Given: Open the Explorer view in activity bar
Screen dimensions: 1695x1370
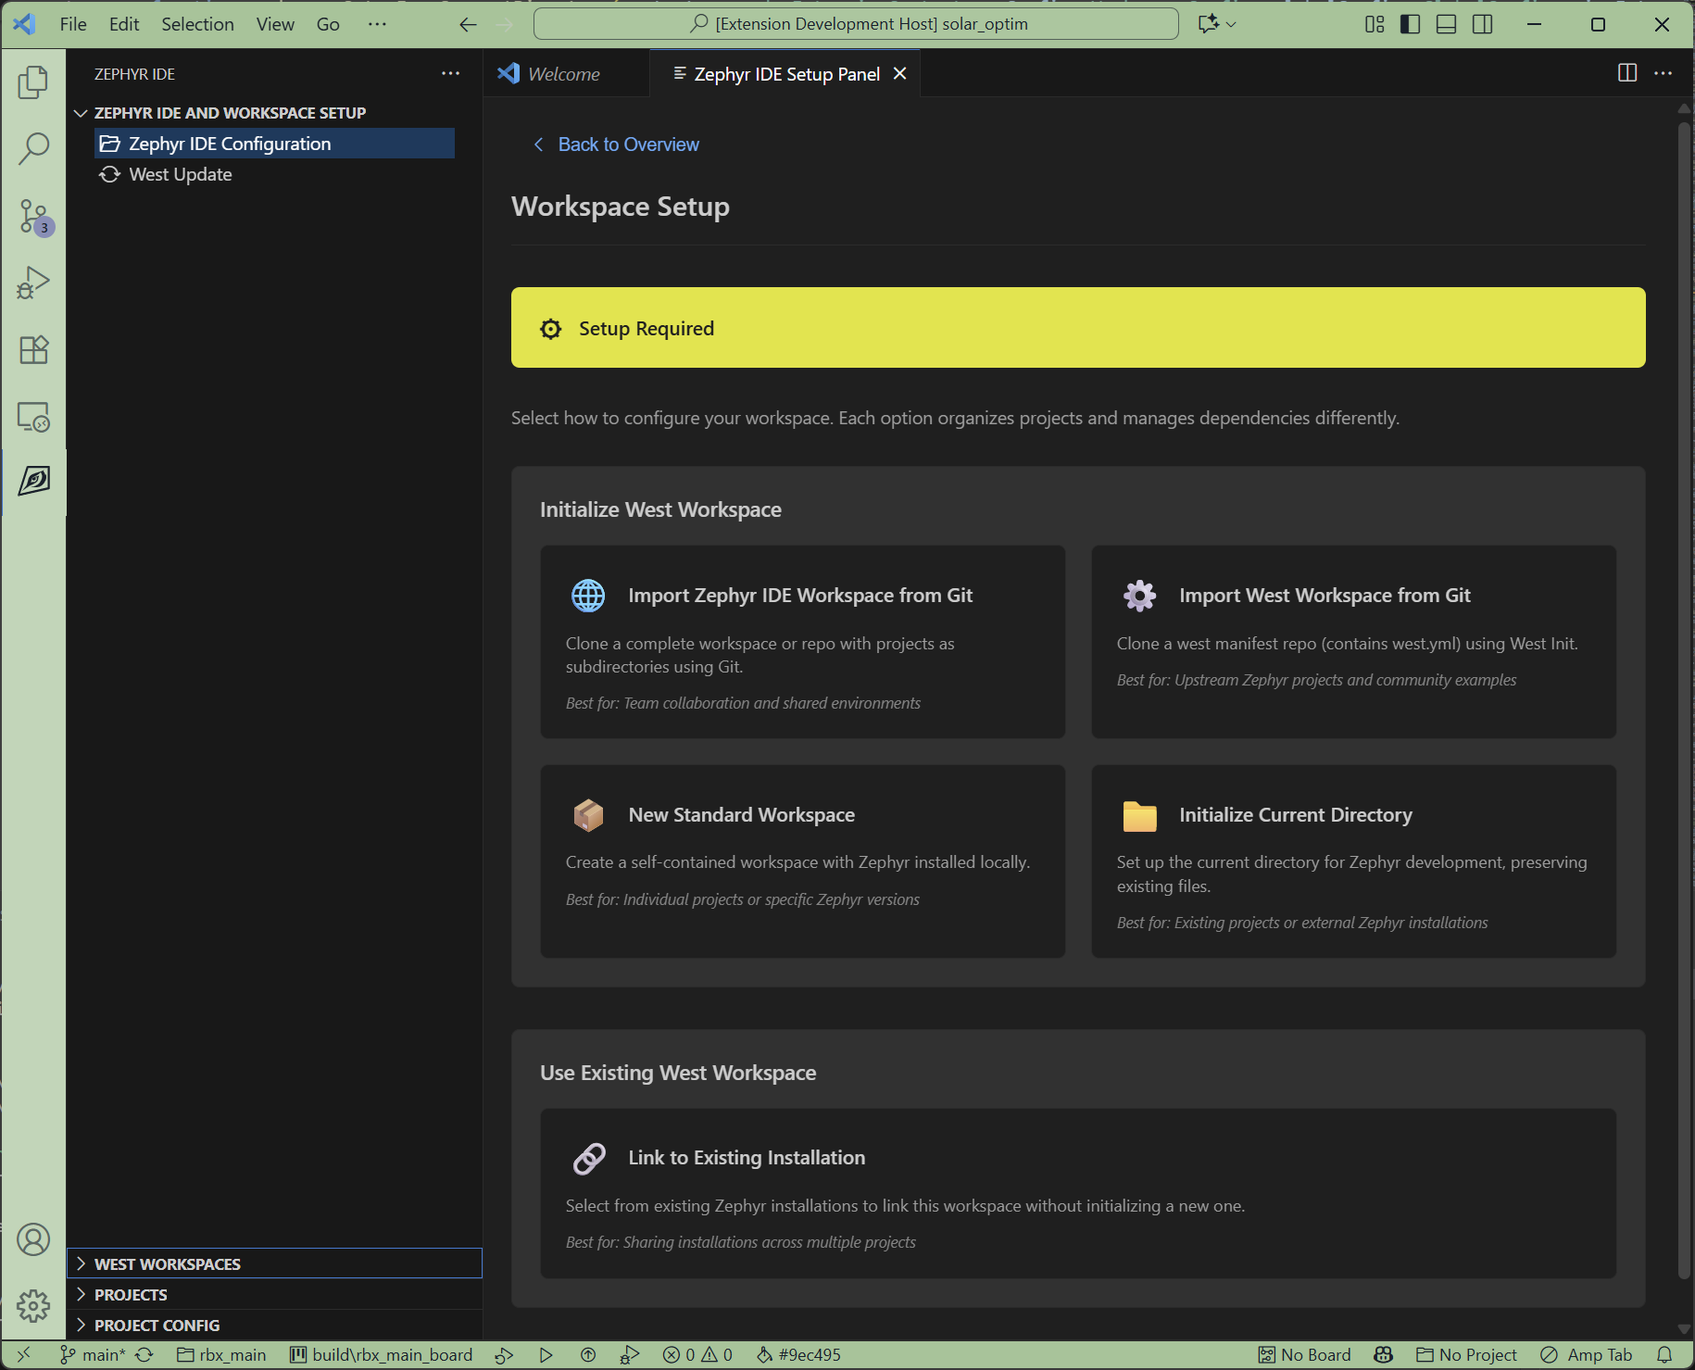Looking at the screenshot, I should point(33,82).
